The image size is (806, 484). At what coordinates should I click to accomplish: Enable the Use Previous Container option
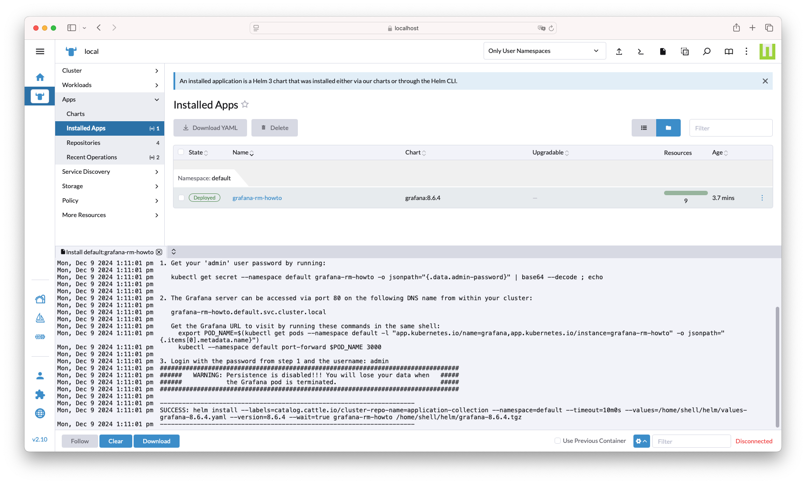pos(557,441)
